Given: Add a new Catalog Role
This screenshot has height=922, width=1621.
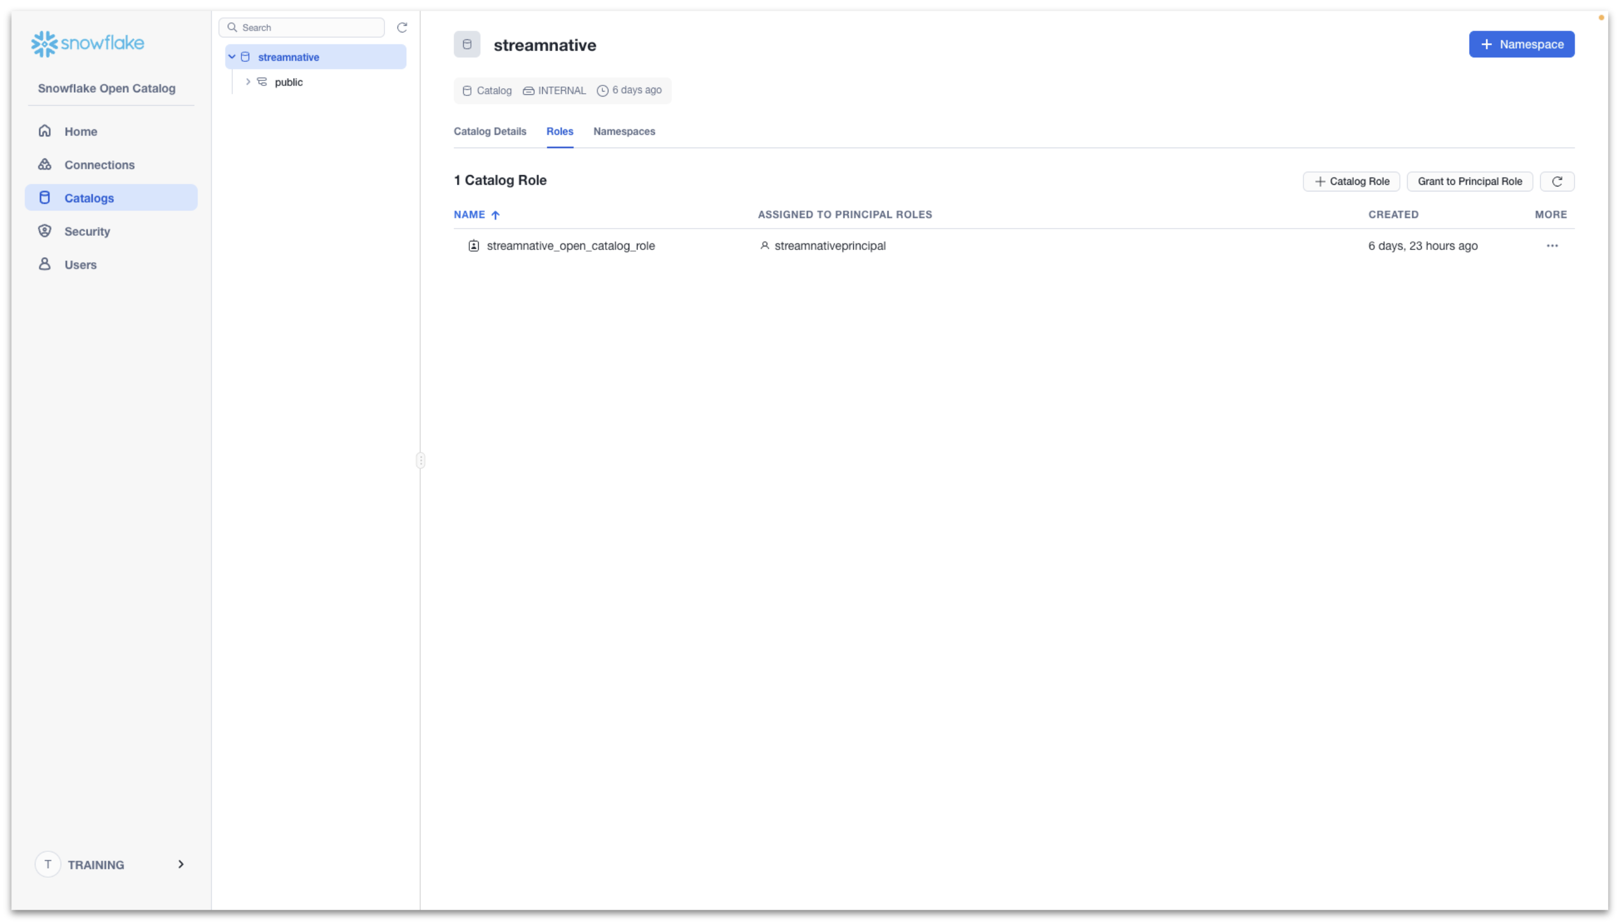Looking at the screenshot, I should (1350, 181).
